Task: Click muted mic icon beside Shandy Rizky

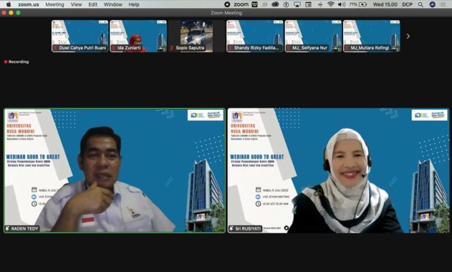Action: click(230, 48)
